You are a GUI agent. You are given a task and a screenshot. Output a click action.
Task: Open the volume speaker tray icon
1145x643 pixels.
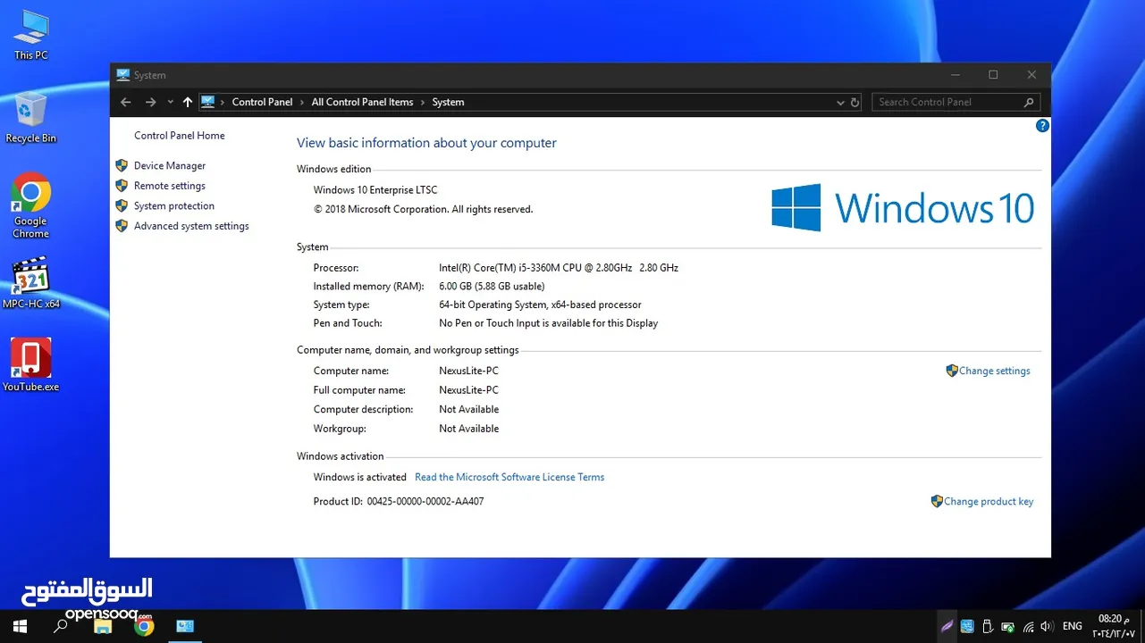(x=1047, y=626)
